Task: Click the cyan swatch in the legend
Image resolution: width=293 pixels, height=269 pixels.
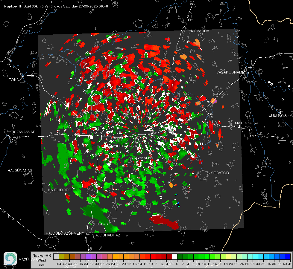Action: [x=256, y=256]
